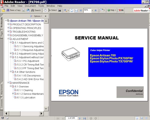The height and width of the screenshot is (120, 150).
Task: Switch to the Bookmarks side tab
Action: click(2, 22)
